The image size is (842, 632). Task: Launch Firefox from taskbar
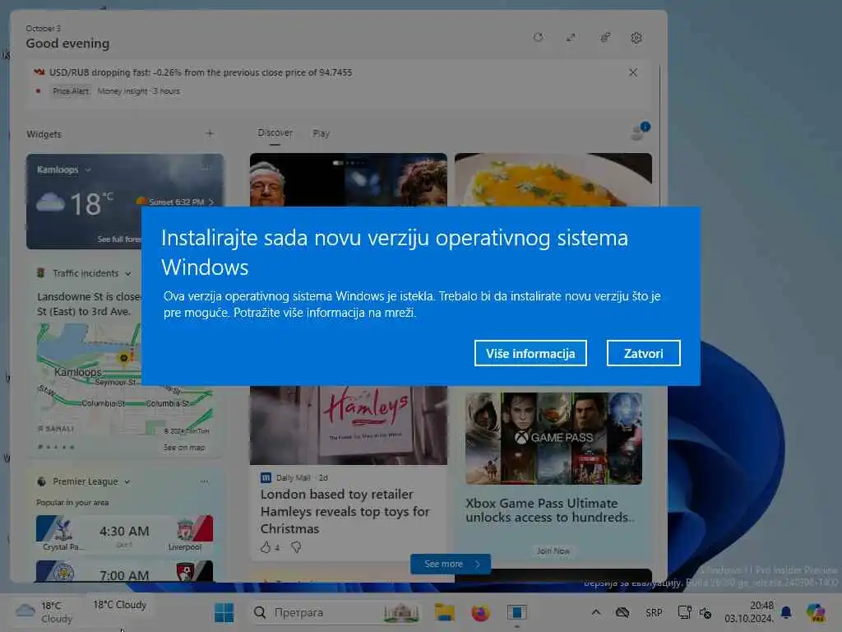(480, 612)
